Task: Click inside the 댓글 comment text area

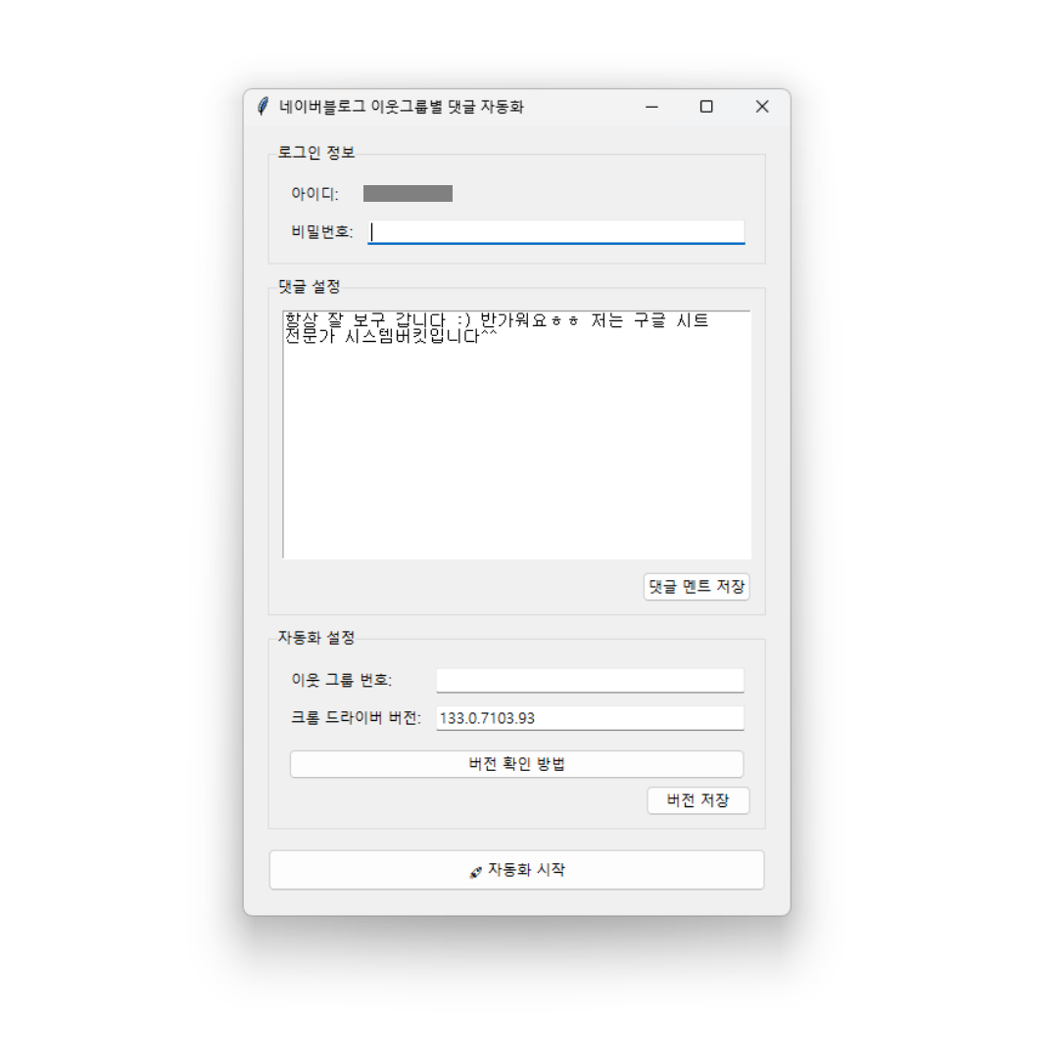Action: coord(517,435)
